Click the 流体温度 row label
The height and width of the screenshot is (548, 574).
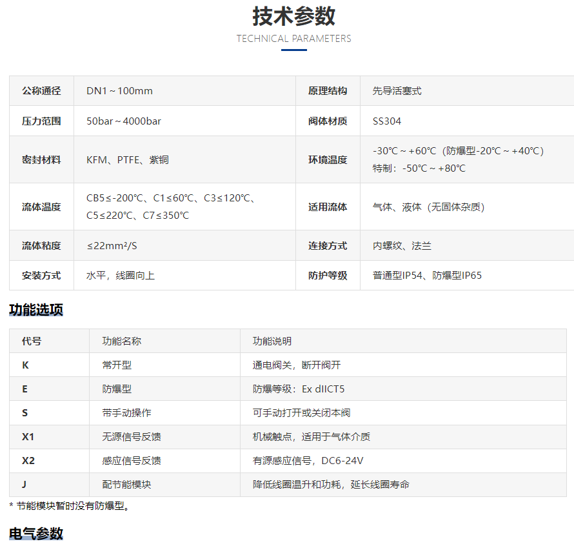41,207
